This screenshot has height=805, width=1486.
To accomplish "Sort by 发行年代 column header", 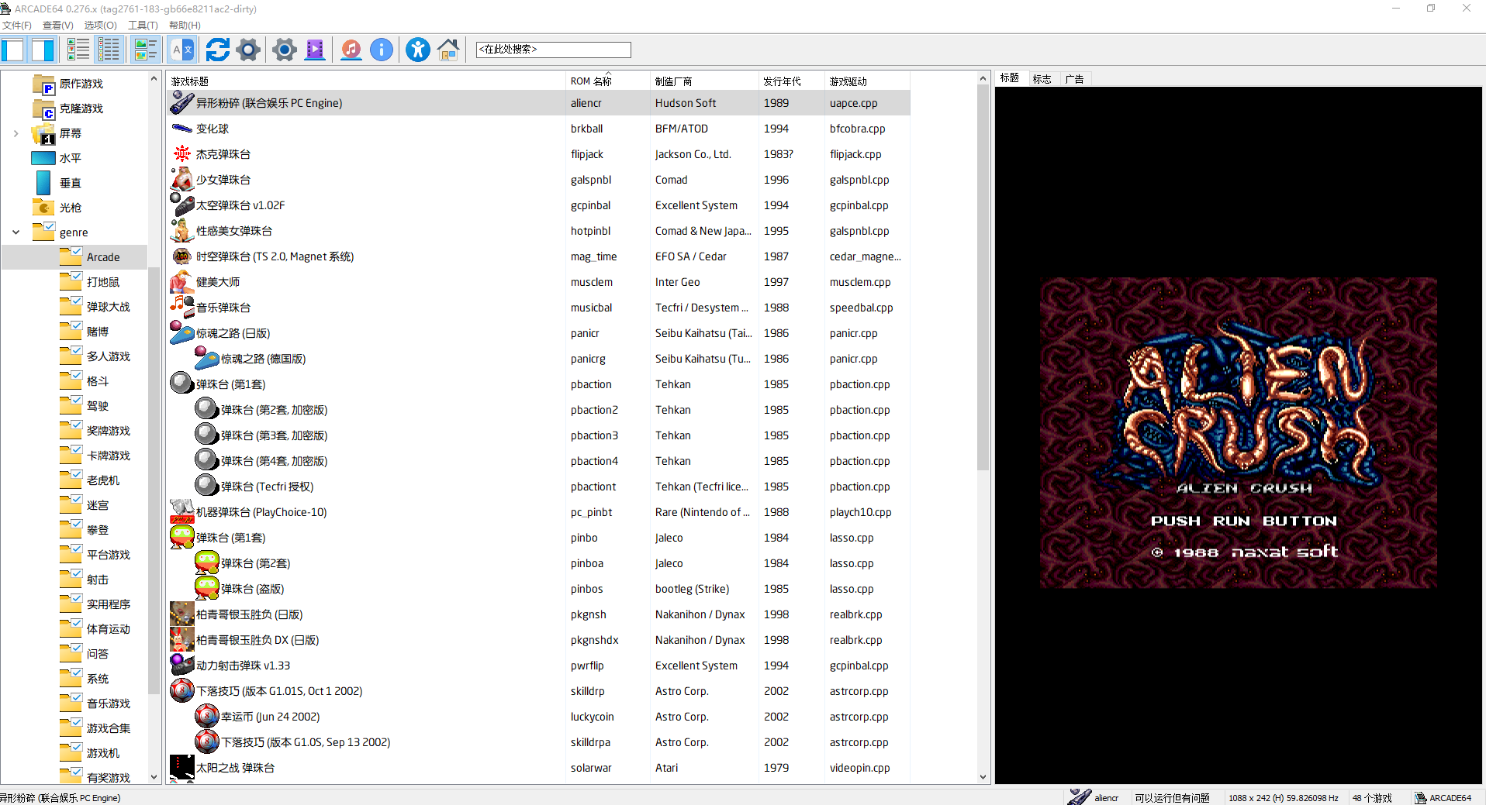I will click(x=791, y=81).
